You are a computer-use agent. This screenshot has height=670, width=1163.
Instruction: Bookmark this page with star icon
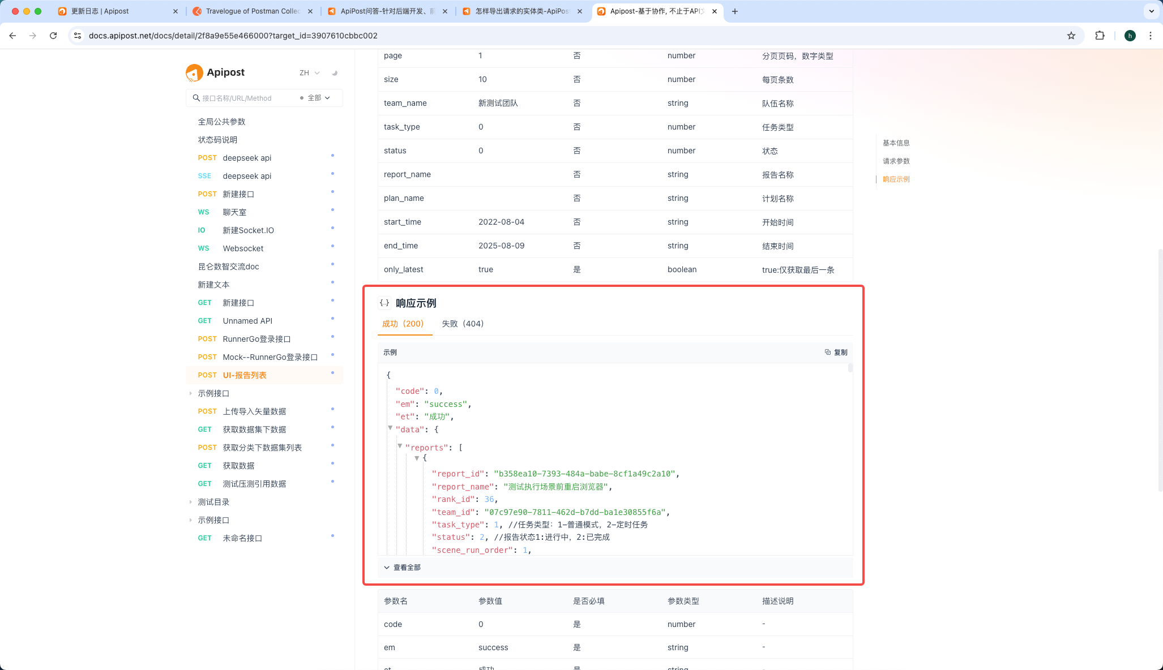pos(1071,36)
